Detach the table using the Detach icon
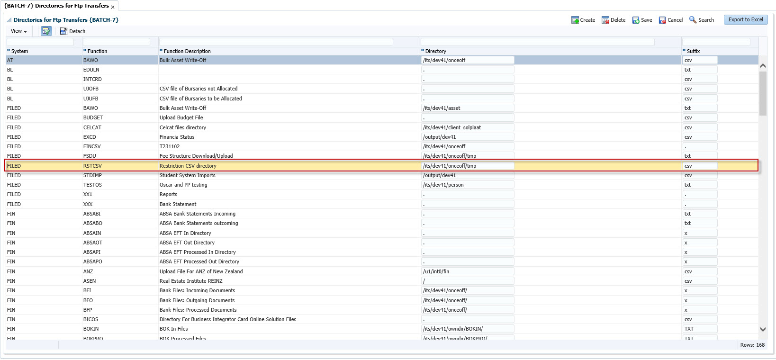The height and width of the screenshot is (360, 776). coord(63,31)
